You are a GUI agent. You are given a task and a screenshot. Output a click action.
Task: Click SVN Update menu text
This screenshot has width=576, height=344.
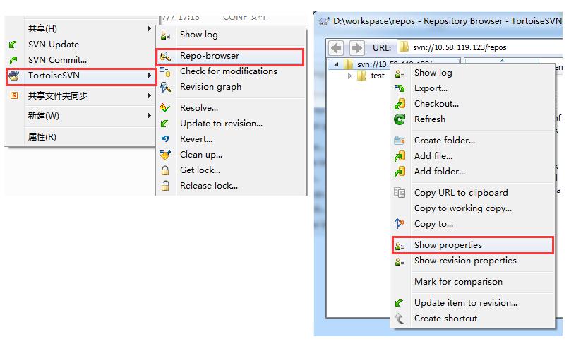[x=54, y=45]
